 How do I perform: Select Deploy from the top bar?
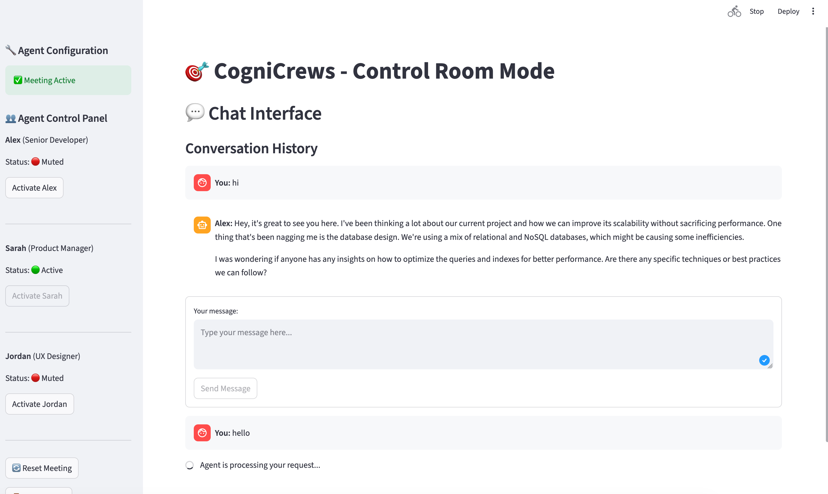coord(788,11)
